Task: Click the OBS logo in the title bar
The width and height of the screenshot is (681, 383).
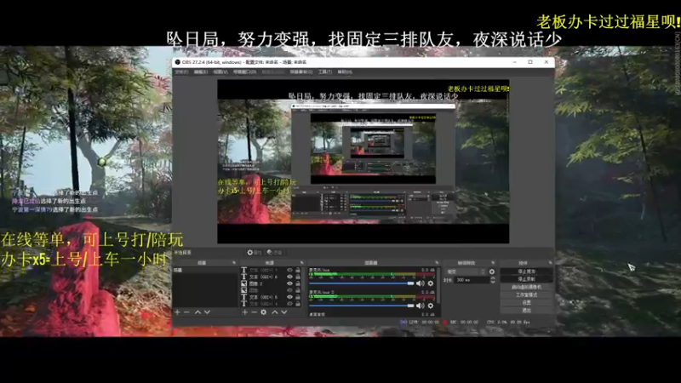Action: pyautogui.click(x=178, y=62)
